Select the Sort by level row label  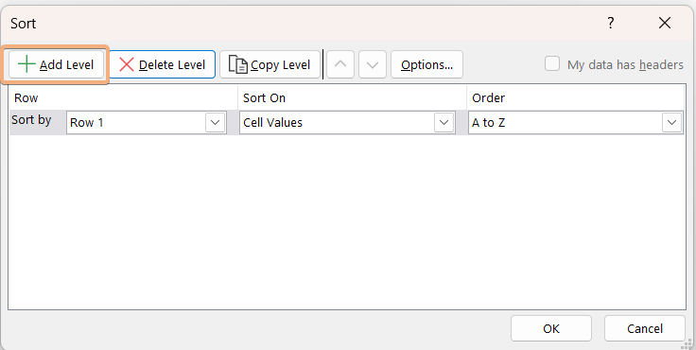[31, 120]
